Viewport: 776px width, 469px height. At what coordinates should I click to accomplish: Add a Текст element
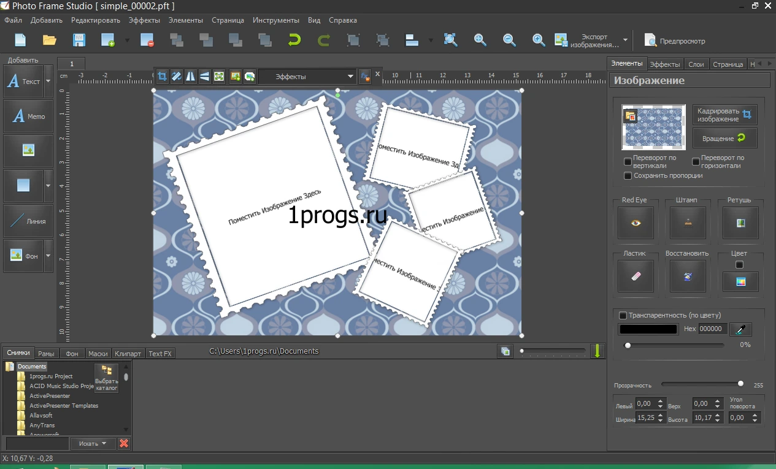23,82
